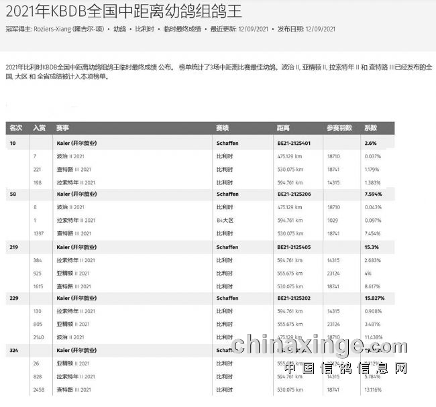Click prize position 384 in 入赏 column
The height and width of the screenshot is (407, 436).
click(x=38, y=260)
